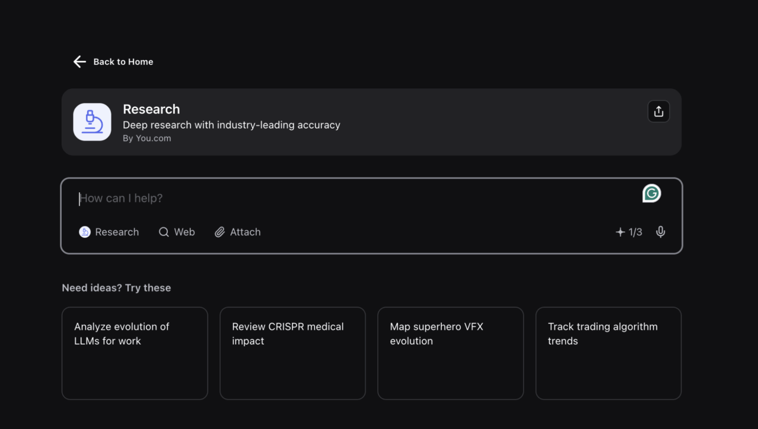Pick the 'Review CRISPR medical impact' suggestion
Screen dimensions: 758x429
(292, 353)
